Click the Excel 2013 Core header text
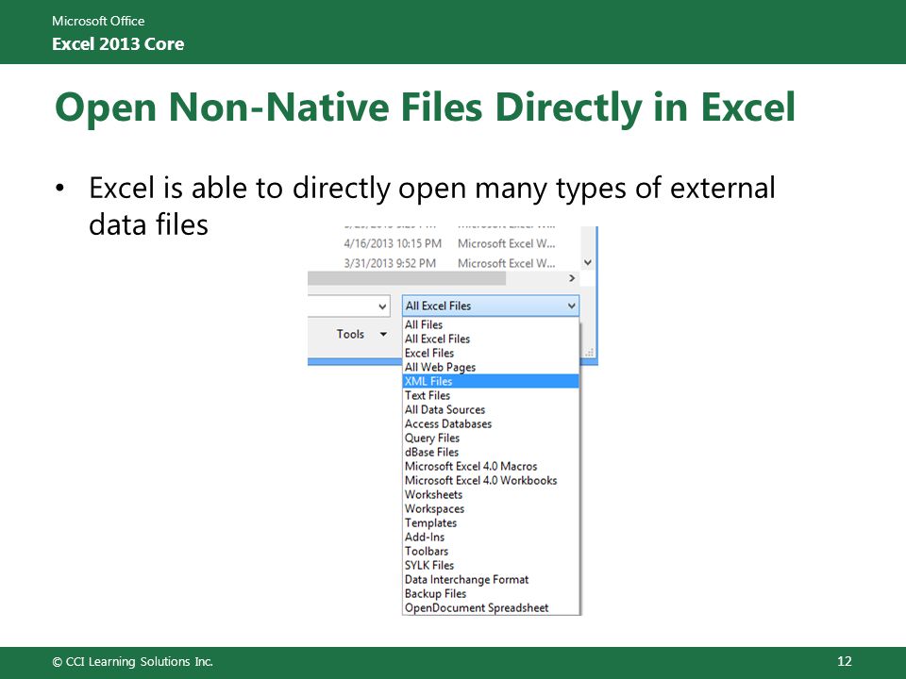Screen dimensions: 906x679 click(x=118, y=44)
